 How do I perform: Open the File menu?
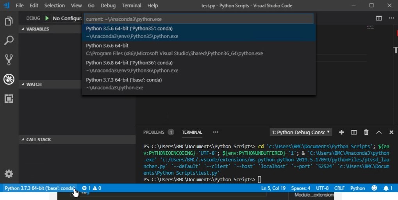(x=20, y=5)
